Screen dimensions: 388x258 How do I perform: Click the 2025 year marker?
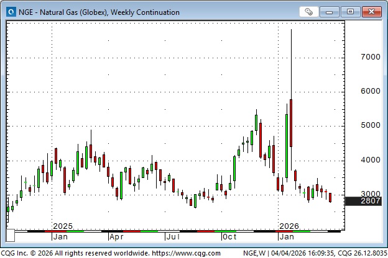(63, 226)
